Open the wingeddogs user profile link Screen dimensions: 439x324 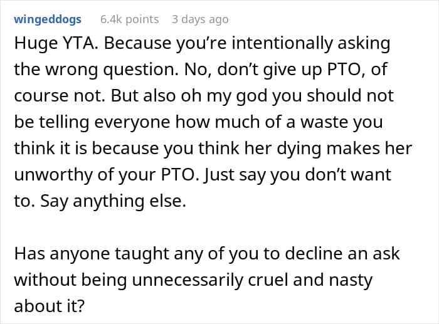(47, 19)
